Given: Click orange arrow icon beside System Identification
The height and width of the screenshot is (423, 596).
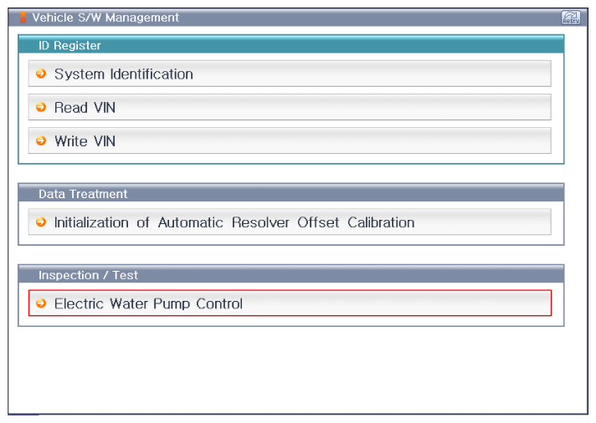Looking at the screenshot, I should pyautogui.click(x=41, y=74).
